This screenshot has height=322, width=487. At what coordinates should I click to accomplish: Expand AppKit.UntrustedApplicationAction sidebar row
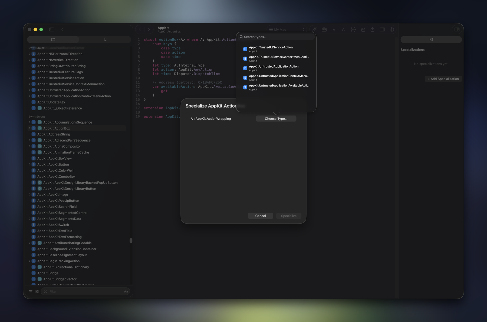tap(29, 90)
